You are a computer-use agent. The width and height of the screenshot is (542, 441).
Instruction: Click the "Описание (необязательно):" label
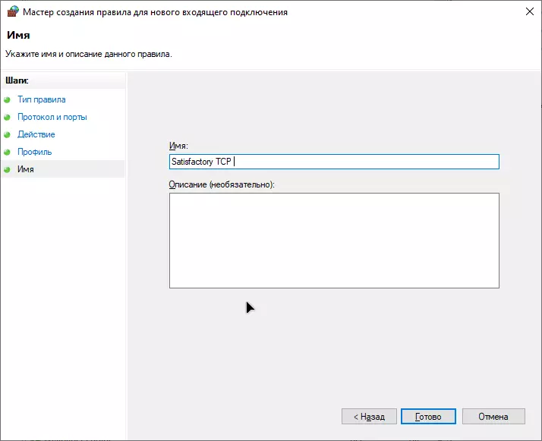pyautogui.click(x=222, y=184)
